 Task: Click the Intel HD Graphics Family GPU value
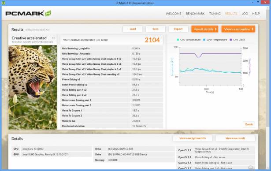point(45,154)
